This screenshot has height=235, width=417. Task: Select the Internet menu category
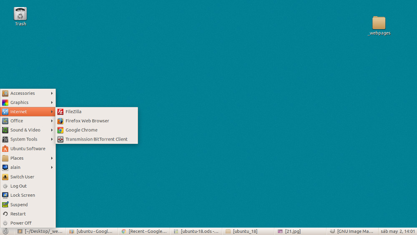[x=28, y=111]
